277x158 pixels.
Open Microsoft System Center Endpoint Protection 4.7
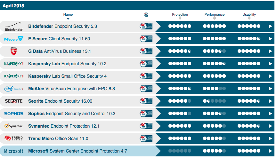tap(77, 151)
